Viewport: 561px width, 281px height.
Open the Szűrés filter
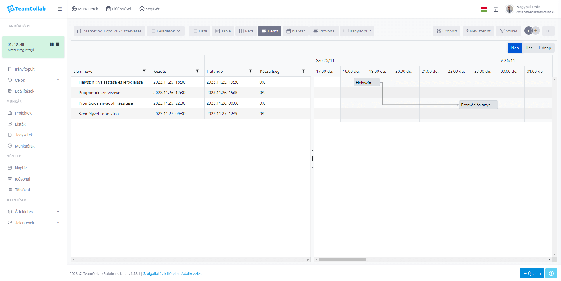pyautogui.click(x=509, y=31)
